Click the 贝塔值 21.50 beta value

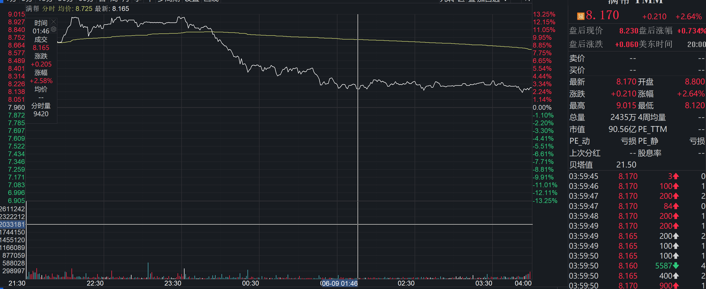click(x=626, y=165)
